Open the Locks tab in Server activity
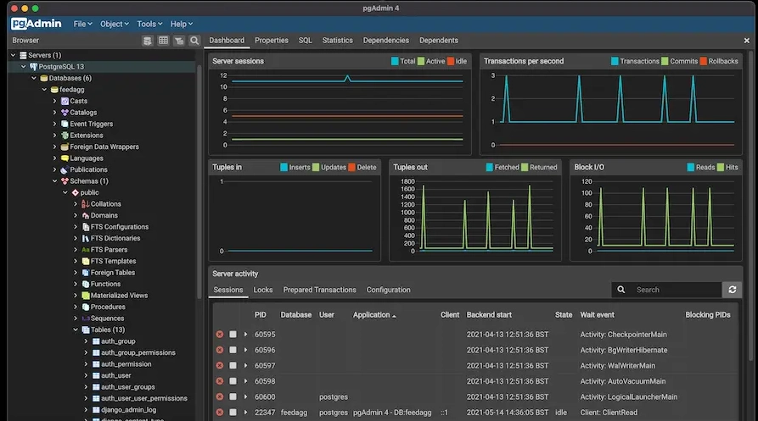Screen dimensions: 758x421 pos(263,290)
